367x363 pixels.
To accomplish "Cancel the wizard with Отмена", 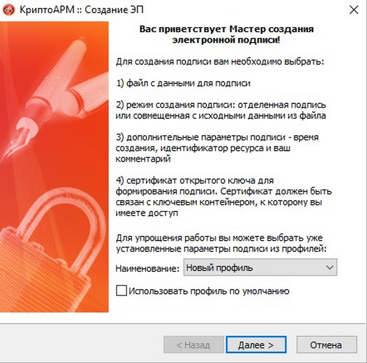I will click(326, 345).
